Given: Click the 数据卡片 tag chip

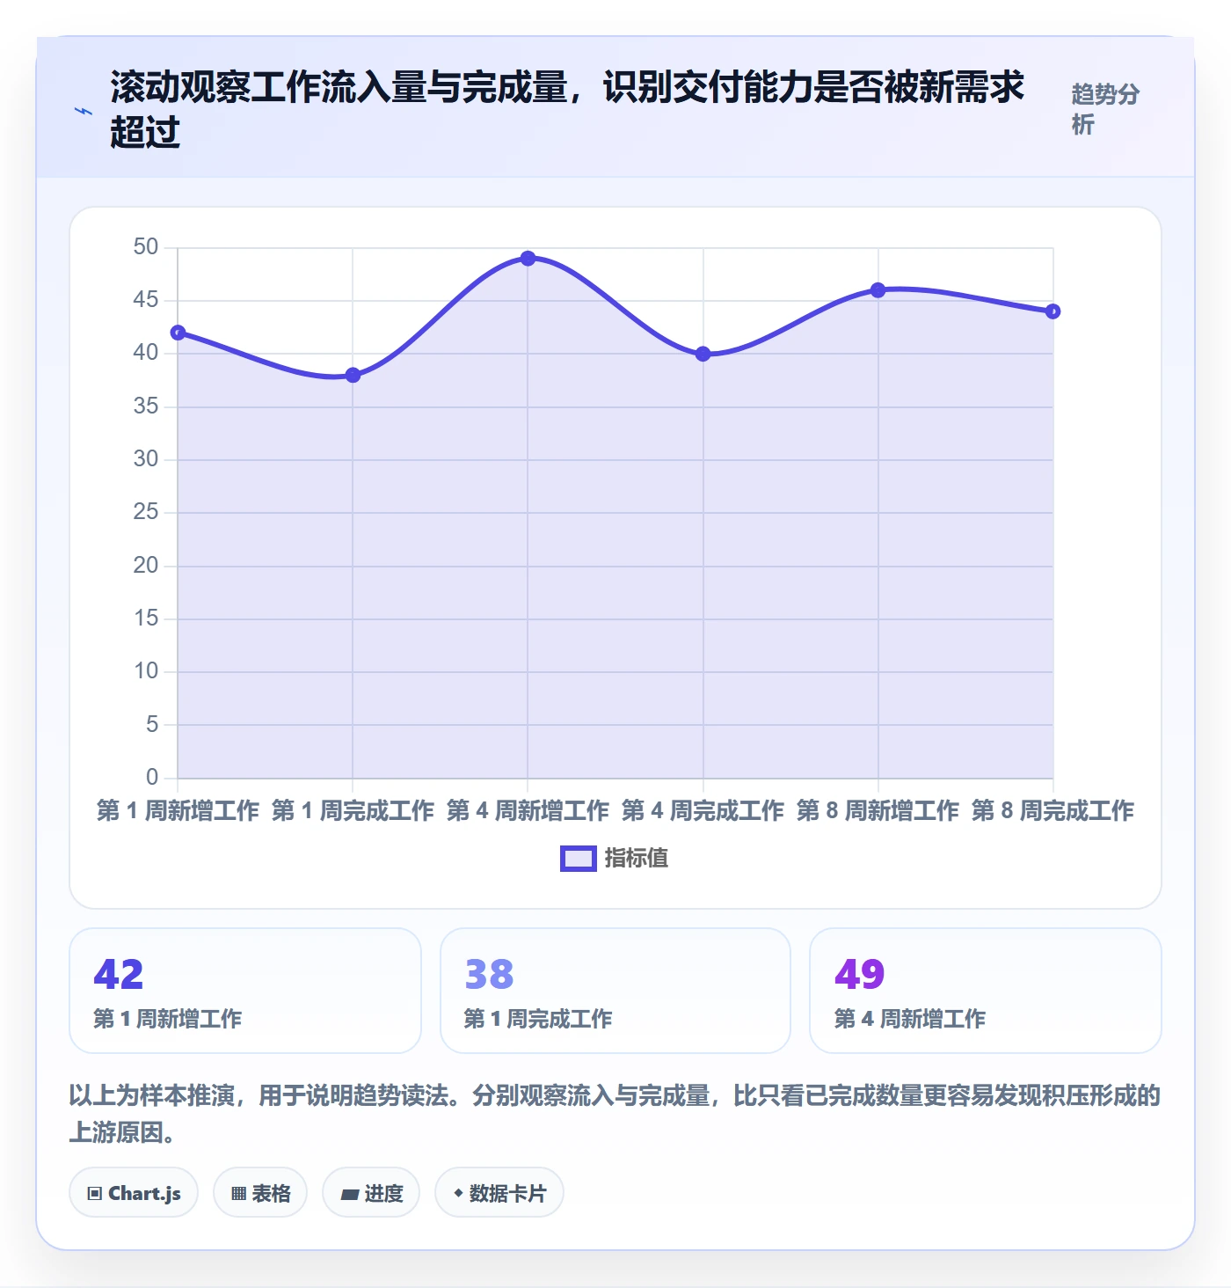Looking at the screenshot, I should tap(499, 1193).
